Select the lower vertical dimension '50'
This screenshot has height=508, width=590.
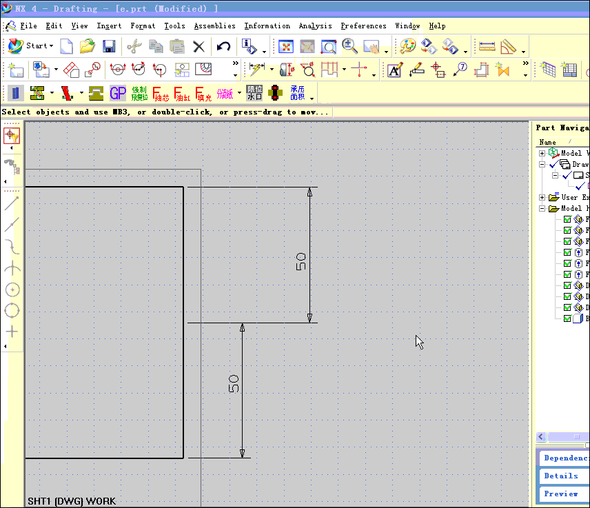(234, 383)
